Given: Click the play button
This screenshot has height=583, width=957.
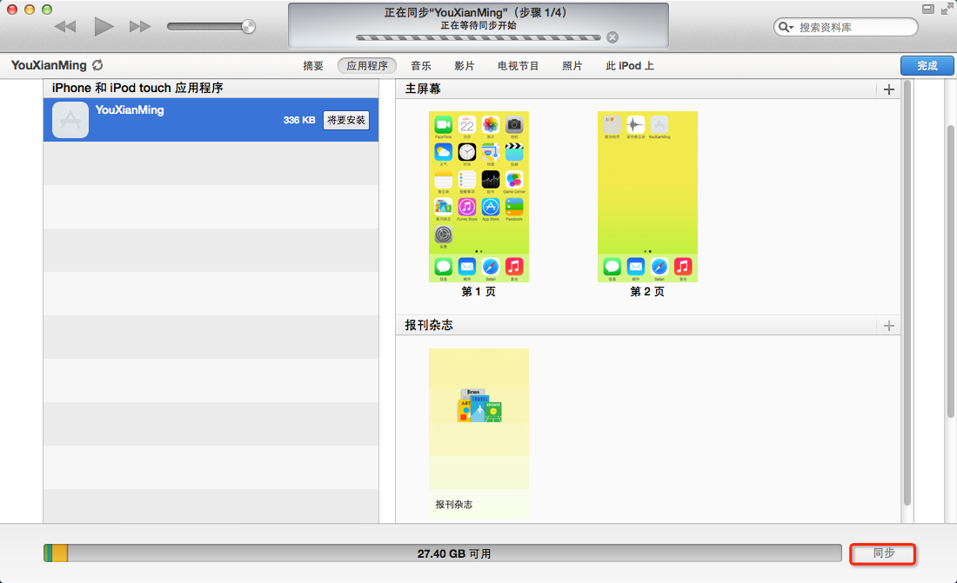Looking at the screenshot, I should (104, 26).
